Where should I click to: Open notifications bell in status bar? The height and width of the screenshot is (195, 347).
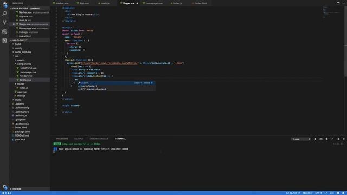point(343,193)
